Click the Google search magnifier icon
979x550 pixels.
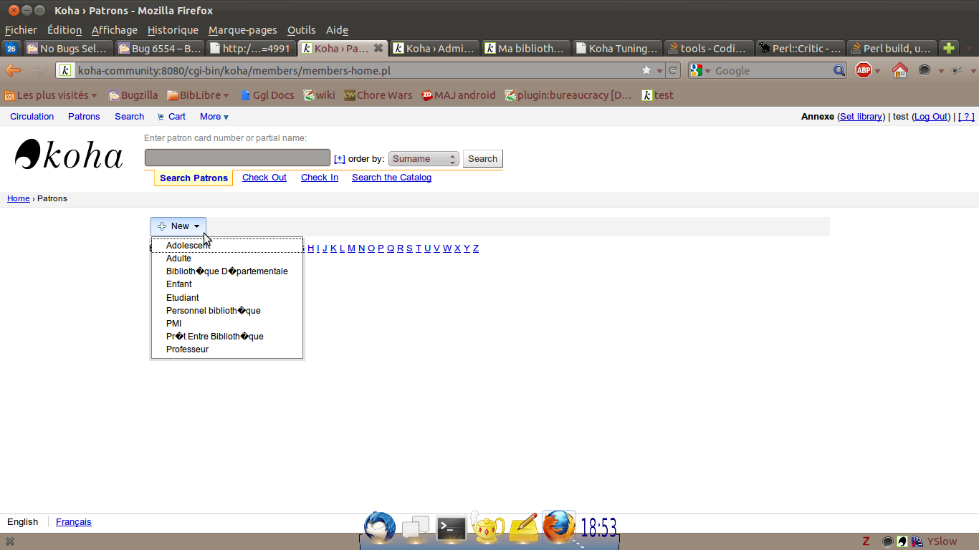click(839, 70)
